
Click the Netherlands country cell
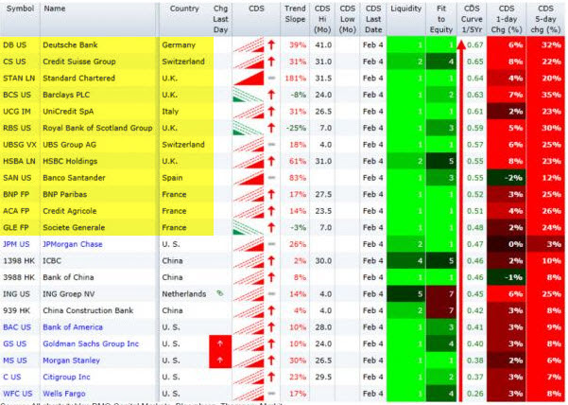[x=184, y=294]
